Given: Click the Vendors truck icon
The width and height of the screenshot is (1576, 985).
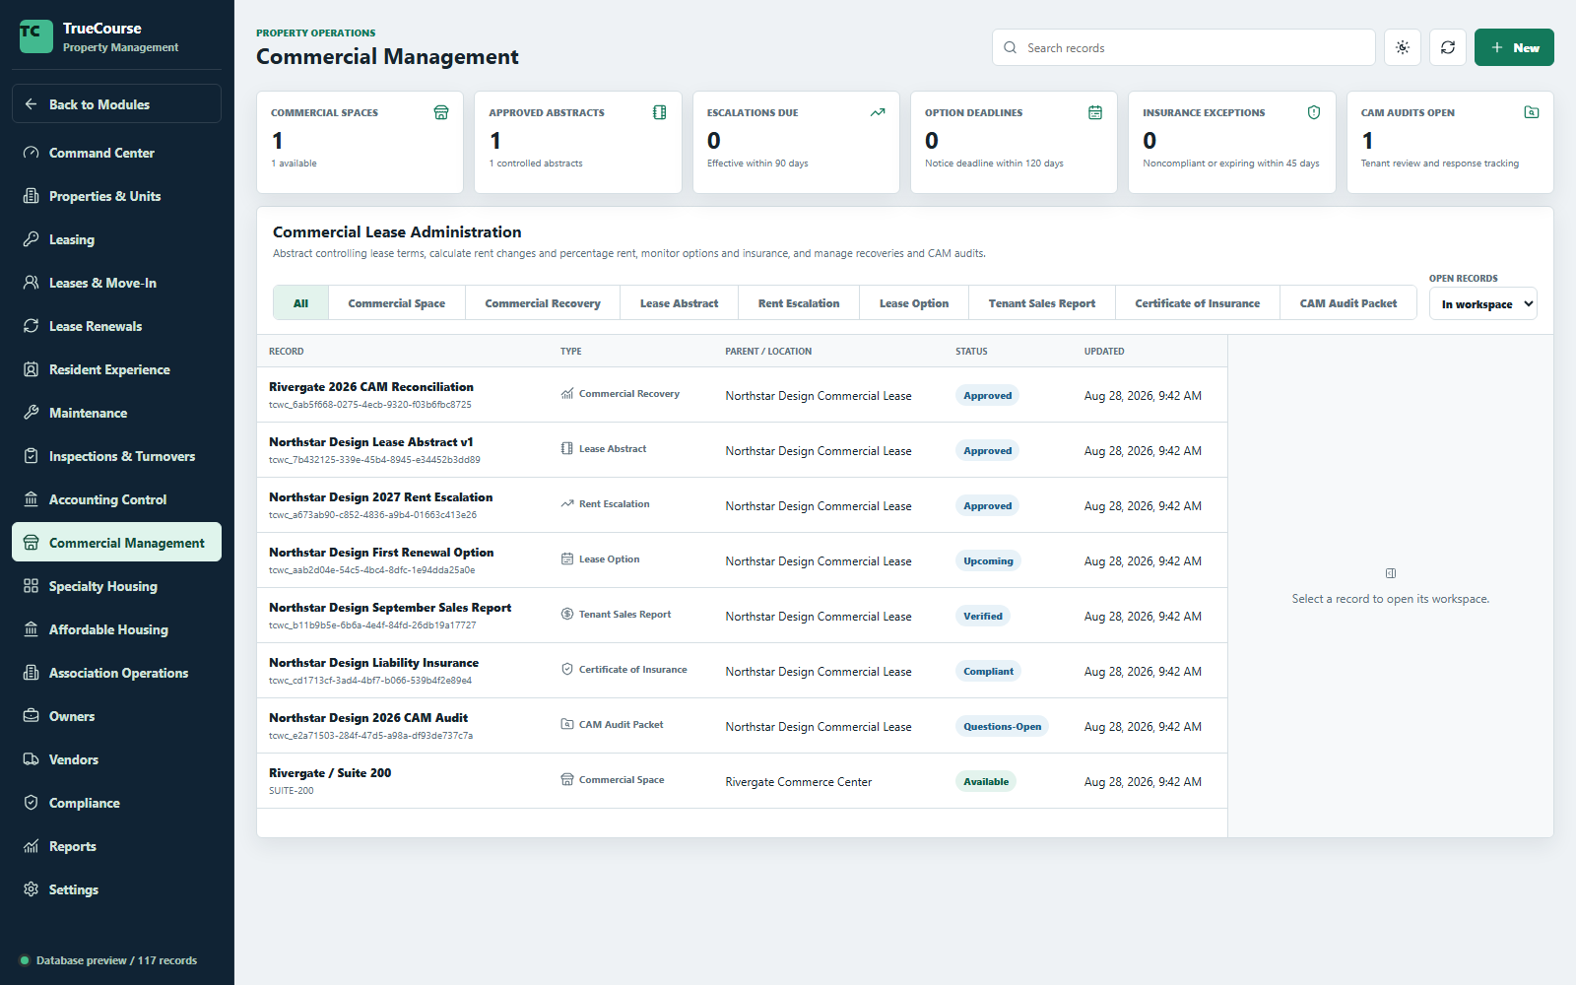Looking at the screenshot, I should tap(32, 759).
